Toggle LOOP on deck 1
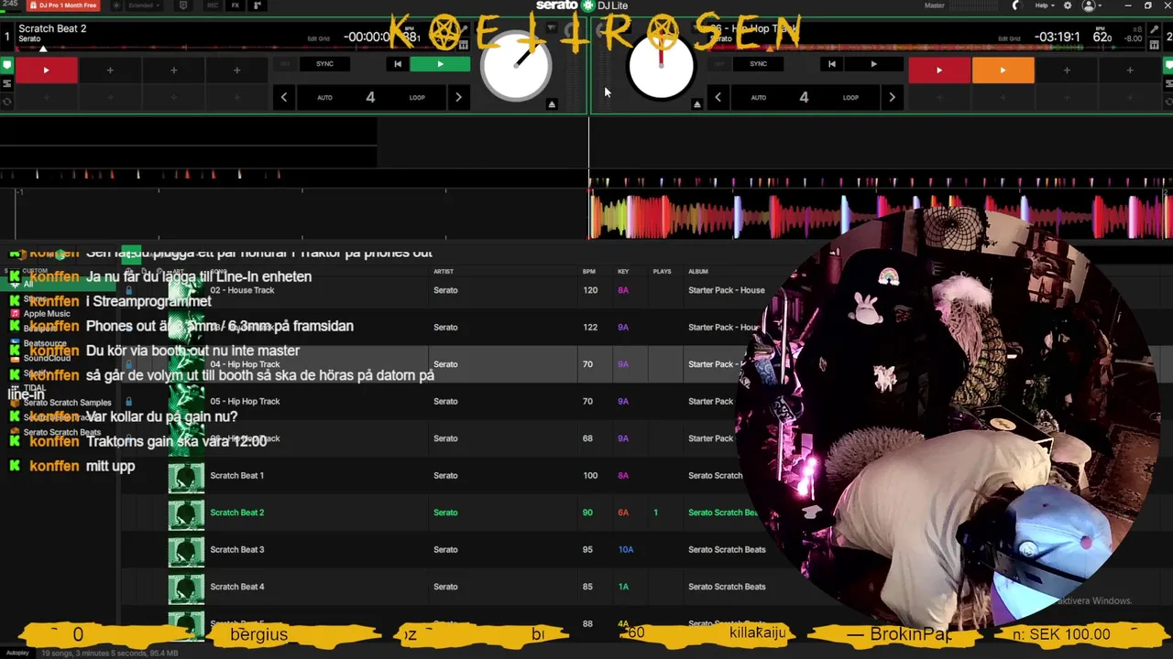Image resolution: width=1173 pixels, height=659 pixels. coord(417,97)
